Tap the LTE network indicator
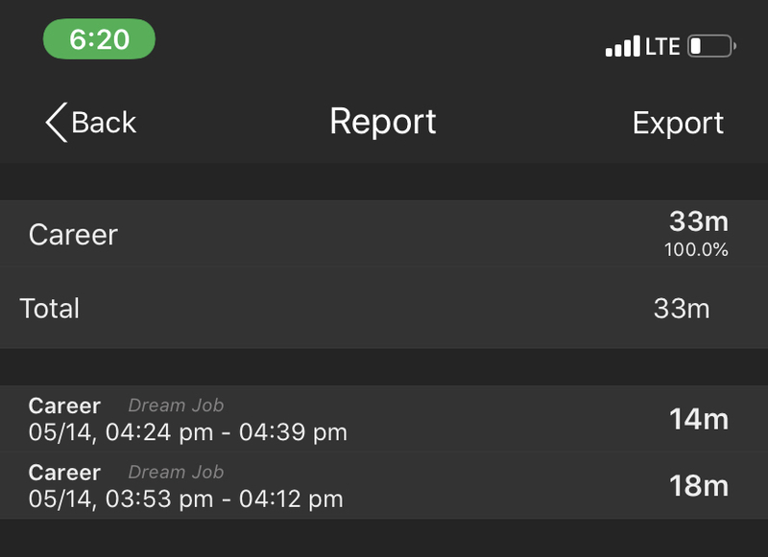Viewport: 768px width, 557px height. 662,46
